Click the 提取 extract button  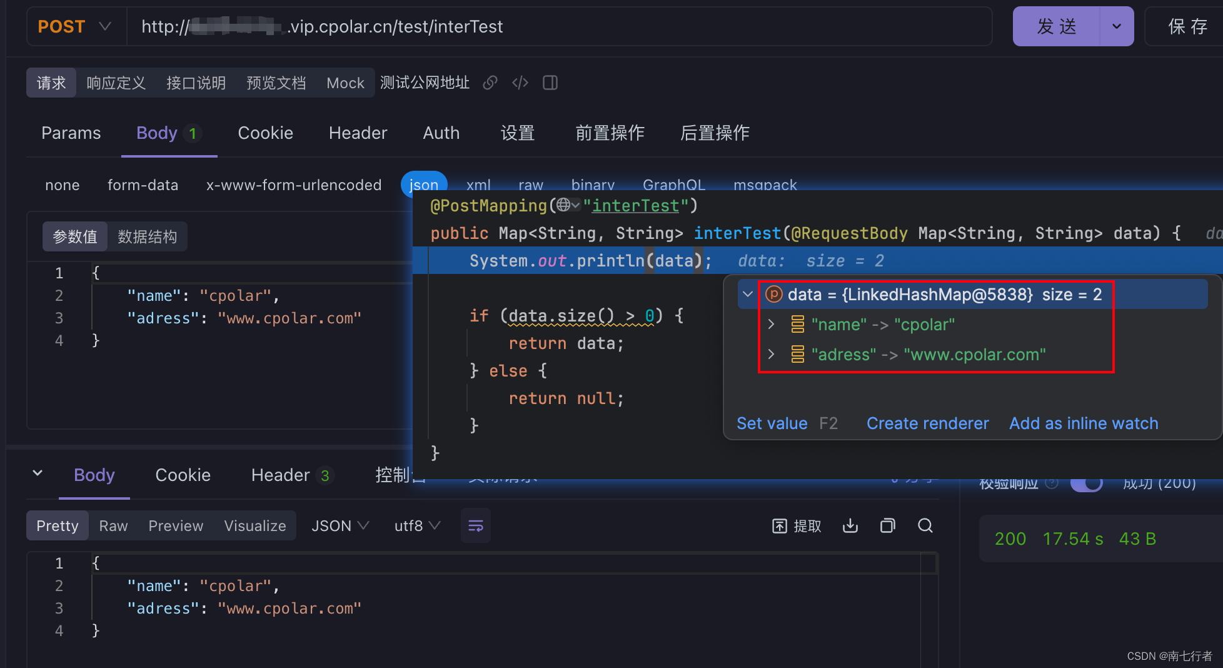[797, 526]
